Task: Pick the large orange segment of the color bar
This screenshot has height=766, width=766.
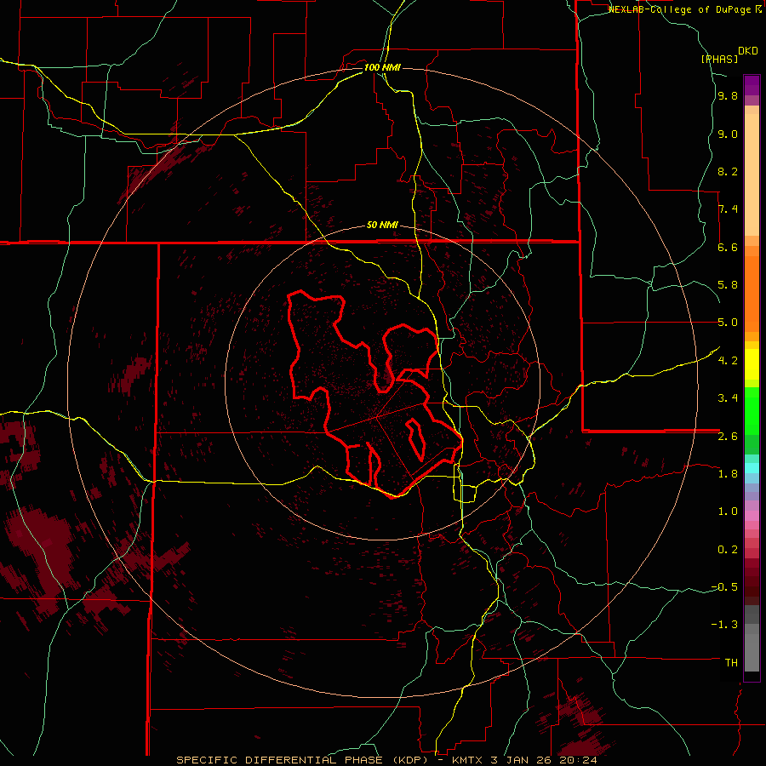Action: [x=752, y=293]
